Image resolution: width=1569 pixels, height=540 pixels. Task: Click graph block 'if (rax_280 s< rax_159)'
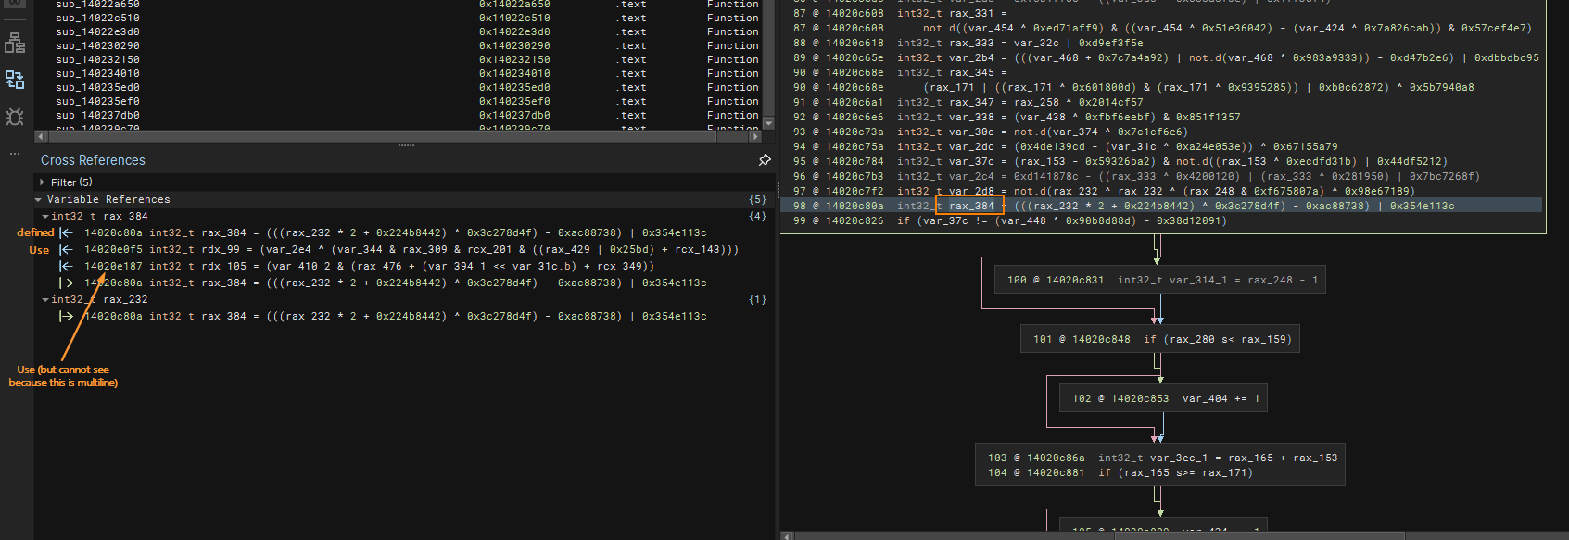click(x=1158, y=339)
